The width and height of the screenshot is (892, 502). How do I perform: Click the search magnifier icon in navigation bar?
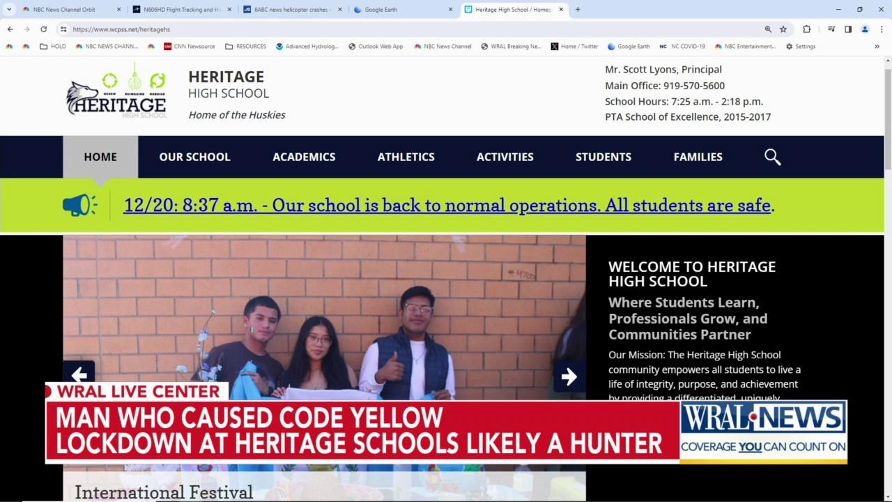click(x=772, y=157)
